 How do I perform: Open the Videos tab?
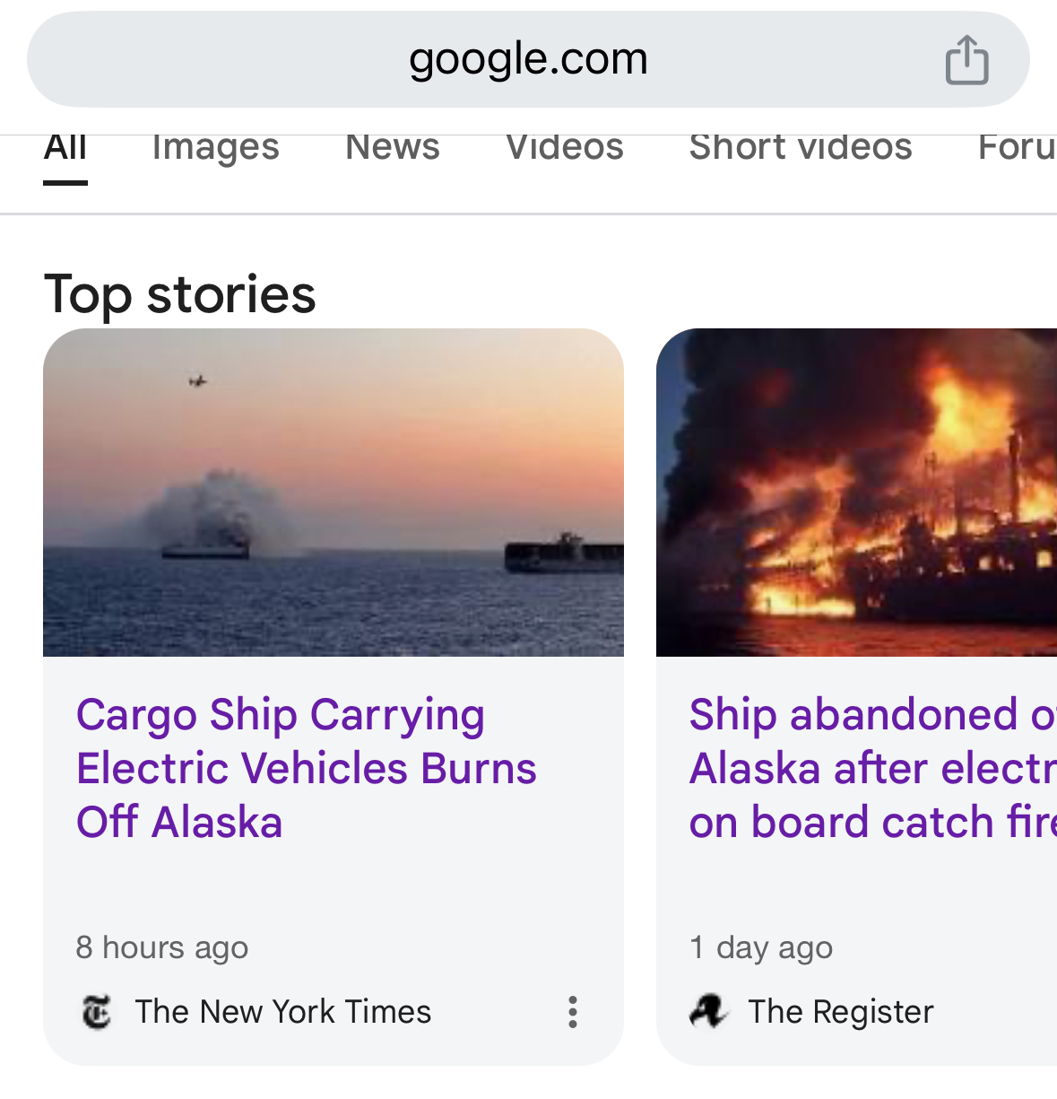click(565, 147)
